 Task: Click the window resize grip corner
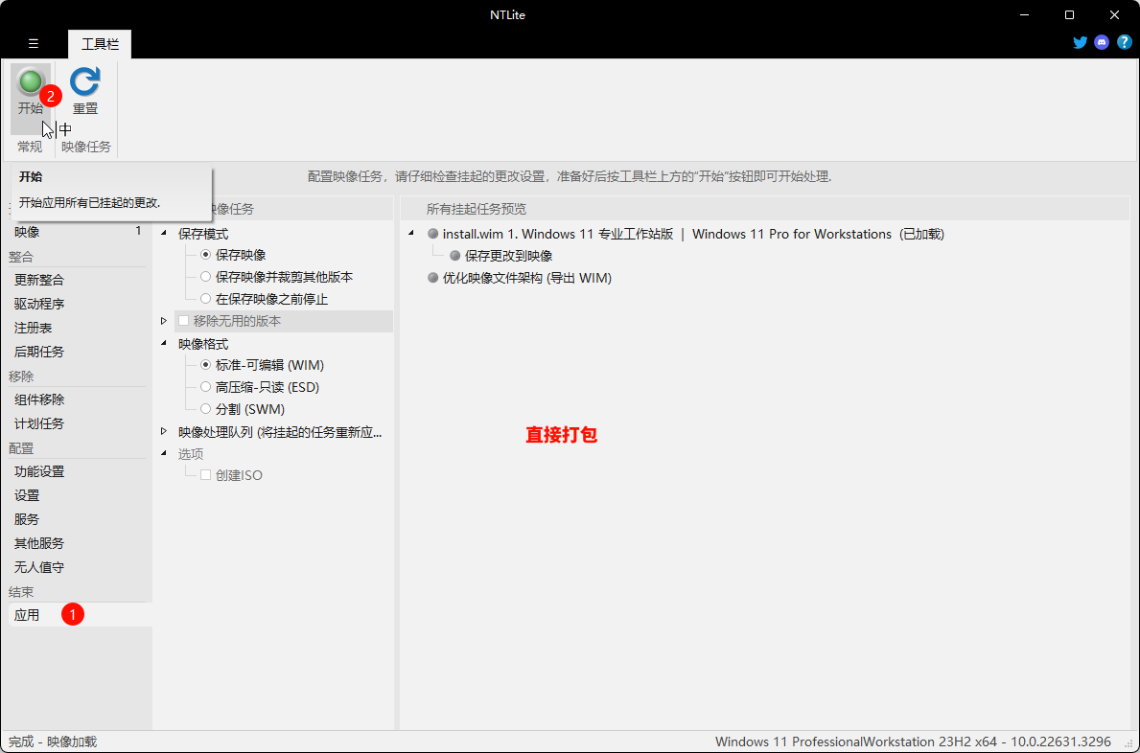pyautogui.click(x=1129, y=742)
